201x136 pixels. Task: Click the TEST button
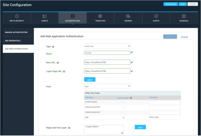coord(140,127)
